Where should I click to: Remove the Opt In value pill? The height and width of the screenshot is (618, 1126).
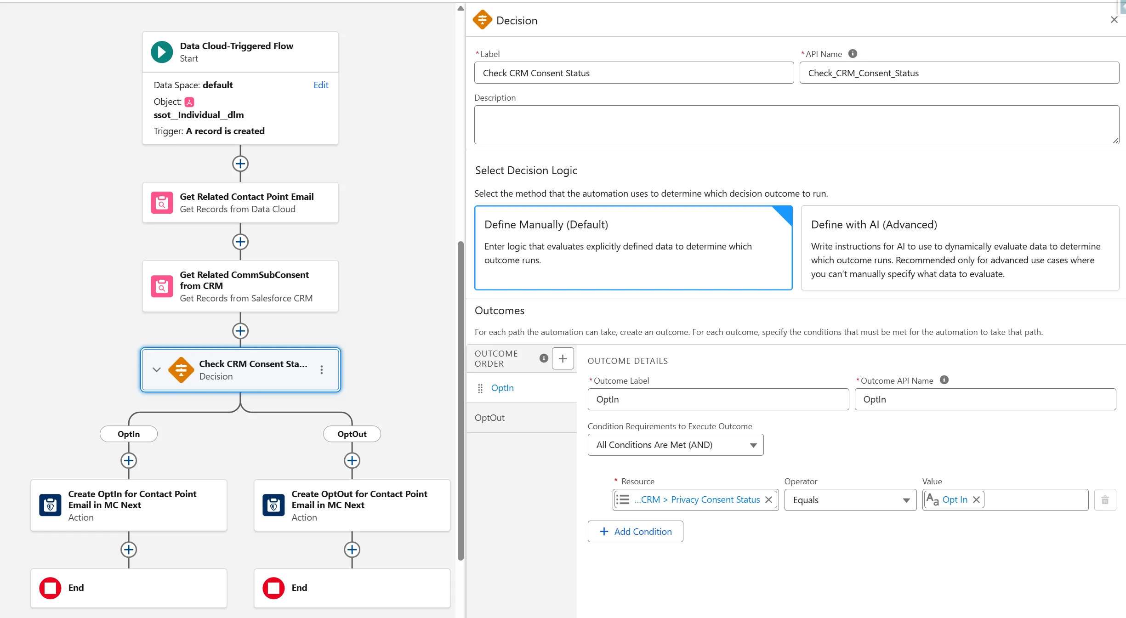tap(977, 500)
